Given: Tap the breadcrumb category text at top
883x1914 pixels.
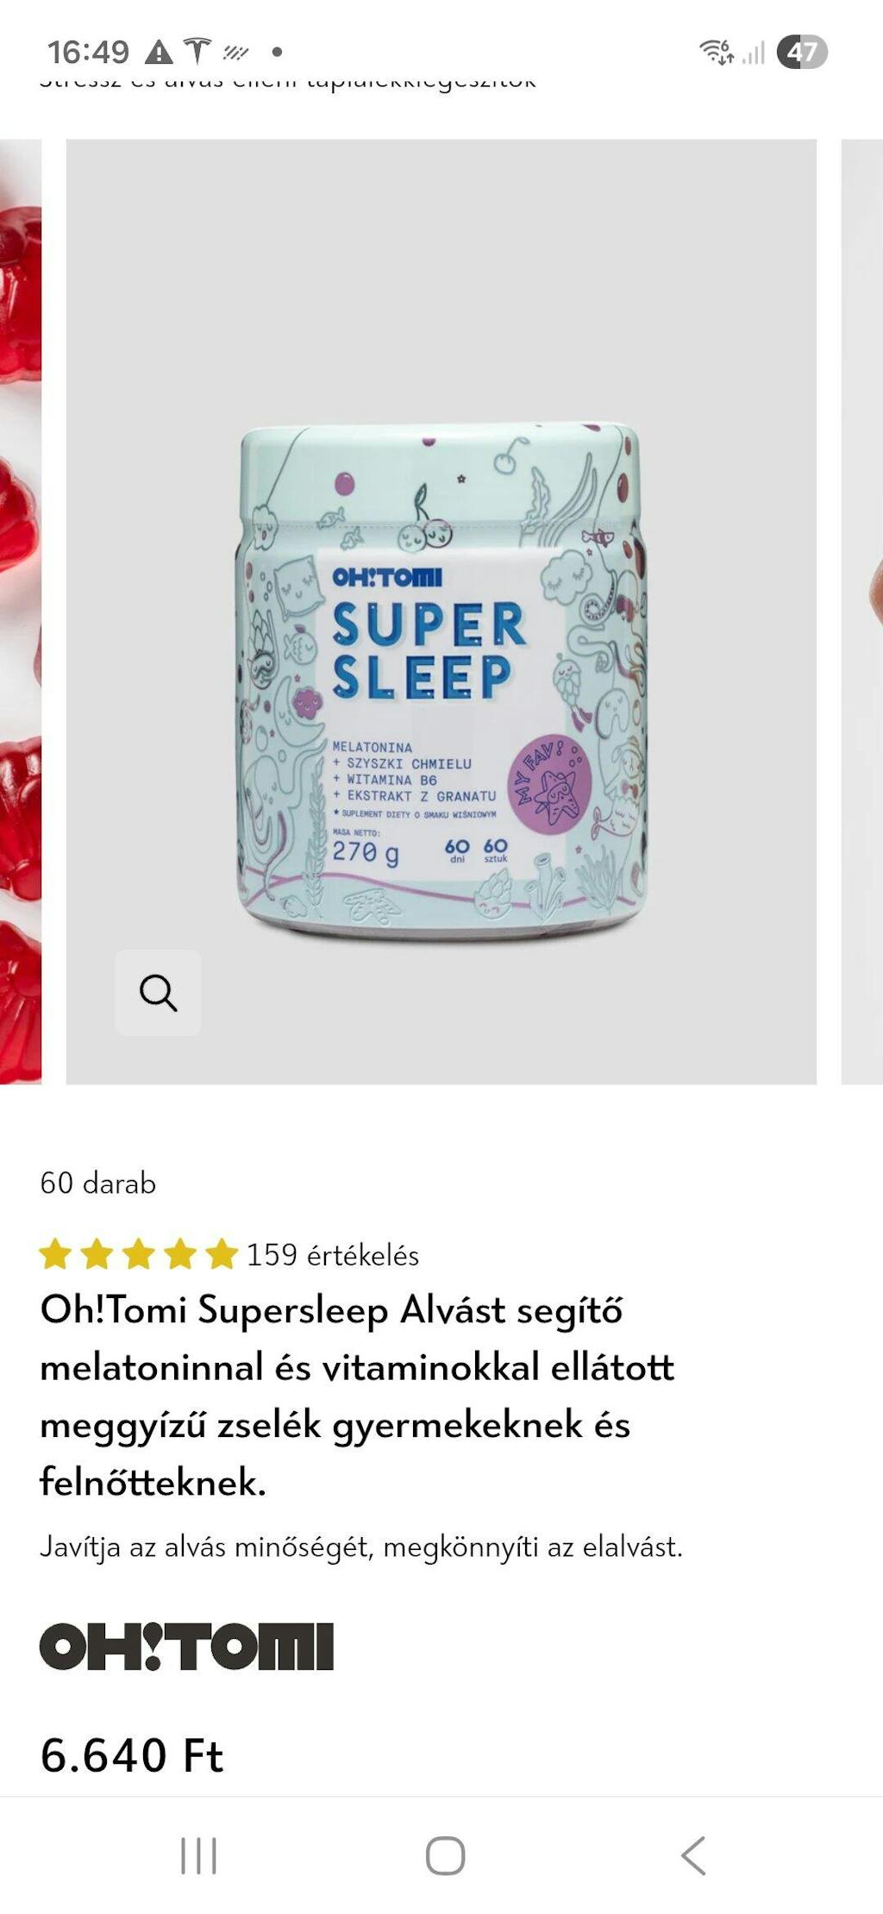Looking at the screenshot, I should click(x=288, y=82).
